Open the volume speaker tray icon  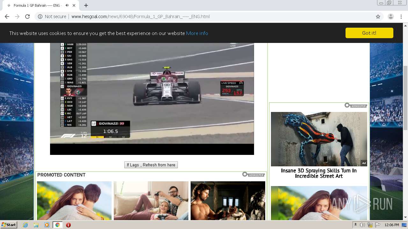(362, 225)
